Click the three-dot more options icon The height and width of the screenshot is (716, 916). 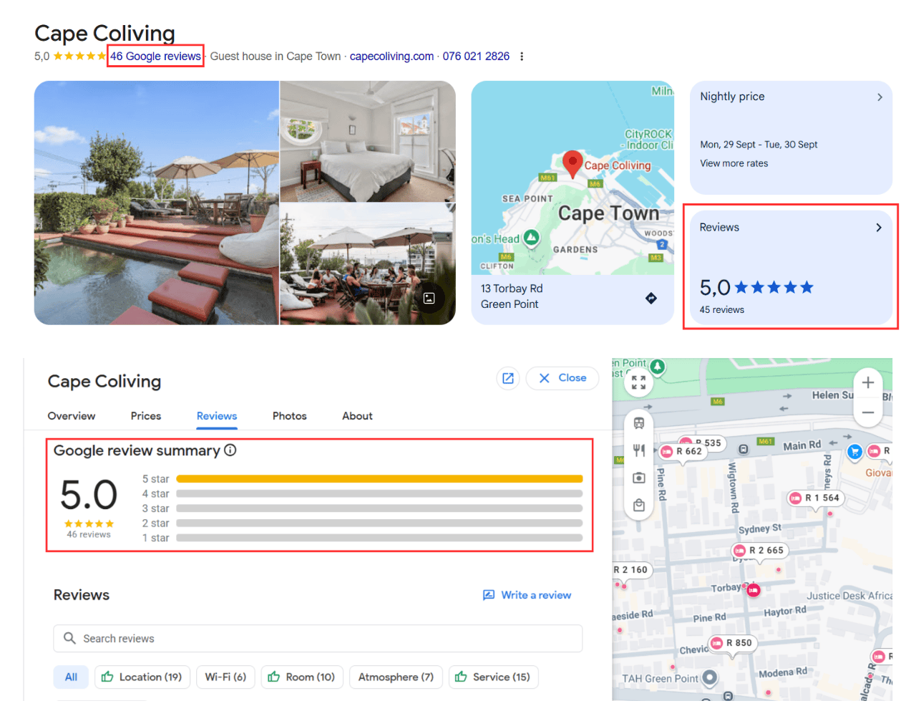522,57
